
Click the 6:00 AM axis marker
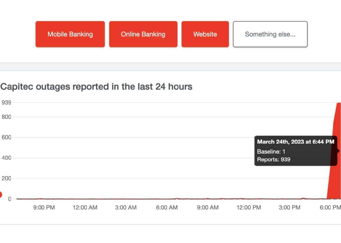point(167,208)
